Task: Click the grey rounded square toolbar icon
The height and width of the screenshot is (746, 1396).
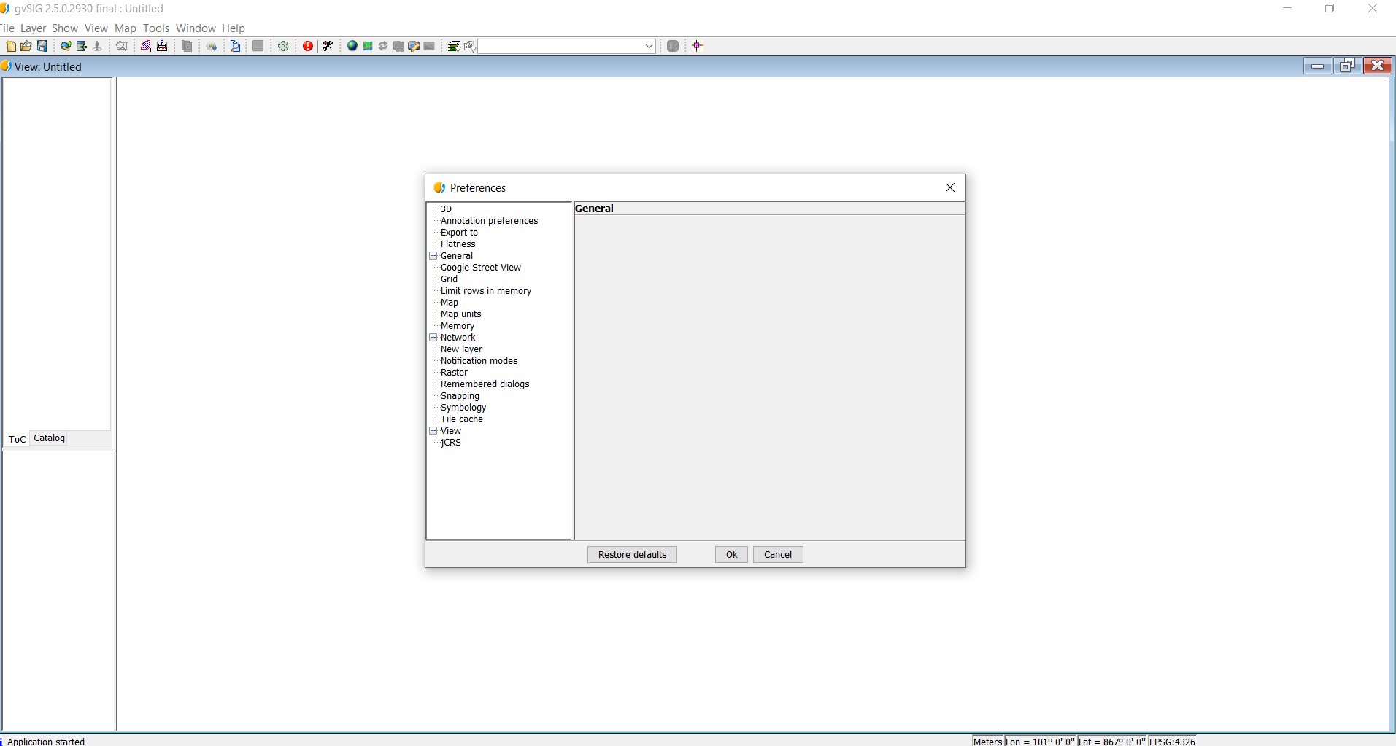Action: [673, 46]
